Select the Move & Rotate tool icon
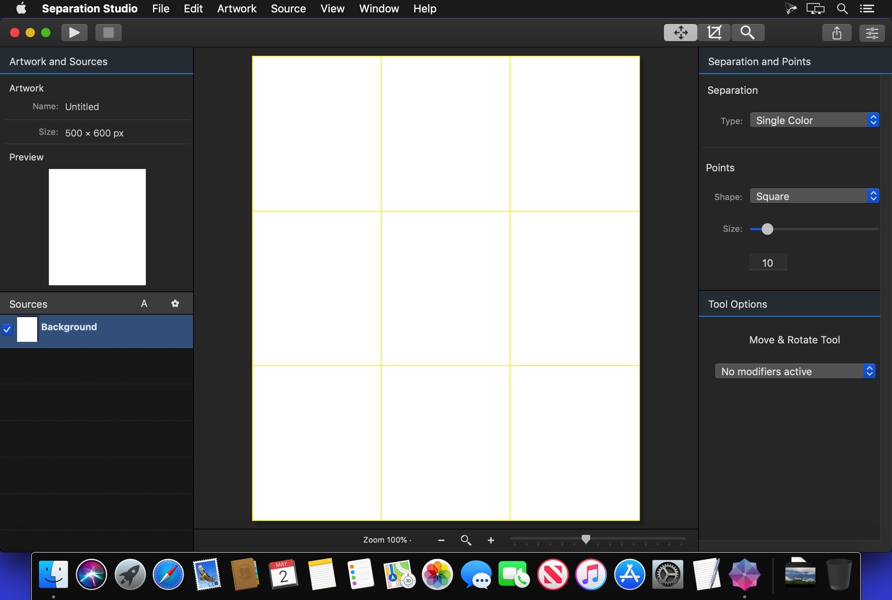Image resolution: width=892 pixels, height=600 pixels. pyautogui.click(x=680, y=33)
